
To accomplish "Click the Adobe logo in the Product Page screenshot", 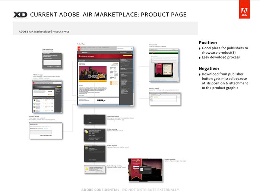I will point(79,49).
